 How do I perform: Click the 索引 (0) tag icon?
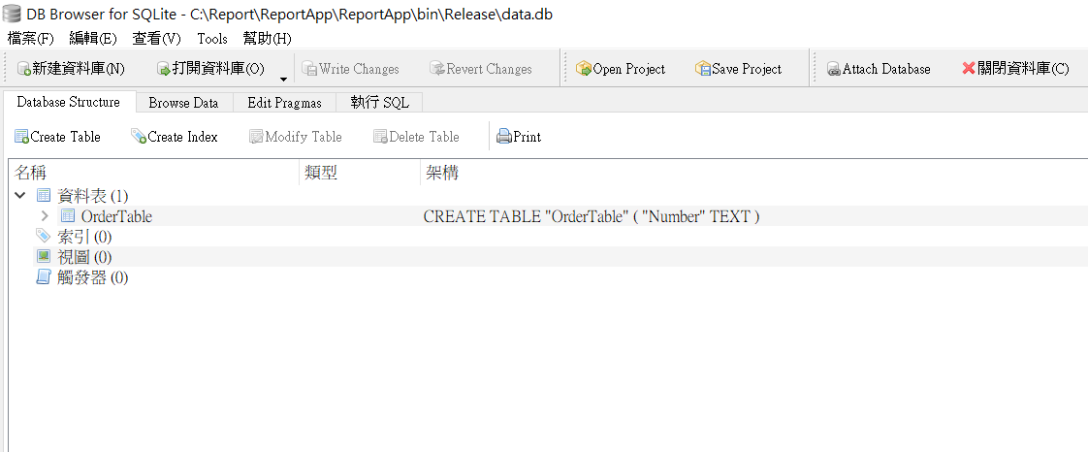click(x=44, y=236)
